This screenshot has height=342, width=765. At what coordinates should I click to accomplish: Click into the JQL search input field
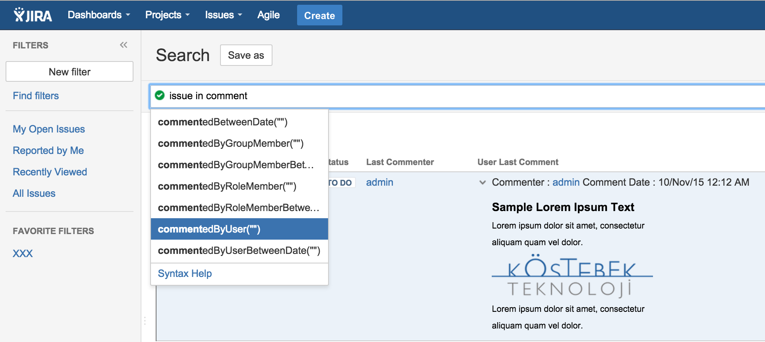[457, 96]
